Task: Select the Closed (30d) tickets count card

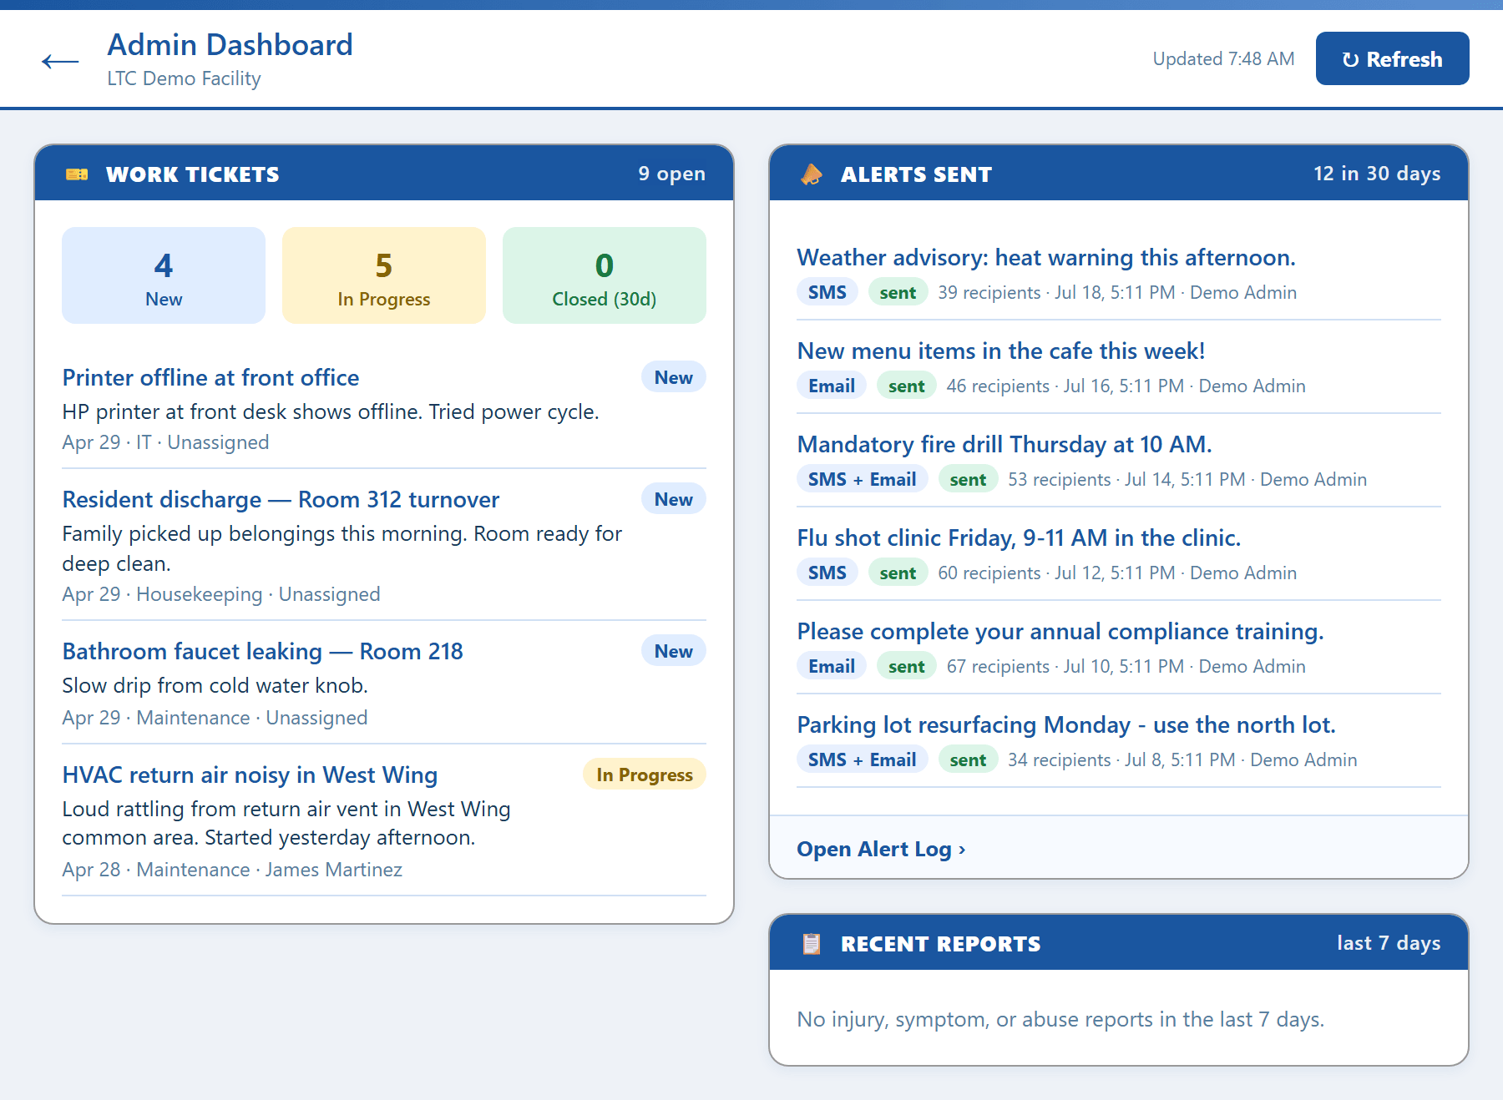Action: pyautogui.click(x=605, y=275)
